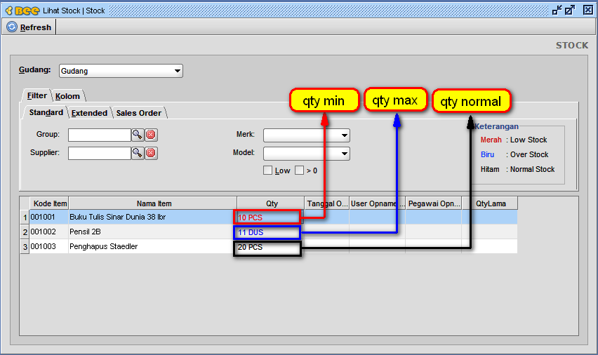Close the Lihat Stock window

[587, 11]
